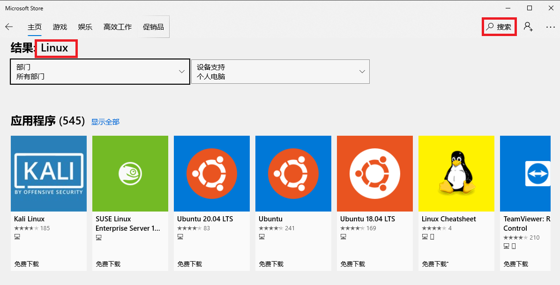The width and height of the screenshot is (560, 285).
Task: Click 免费下载 under TeamViewer
Action: [515, 264]
